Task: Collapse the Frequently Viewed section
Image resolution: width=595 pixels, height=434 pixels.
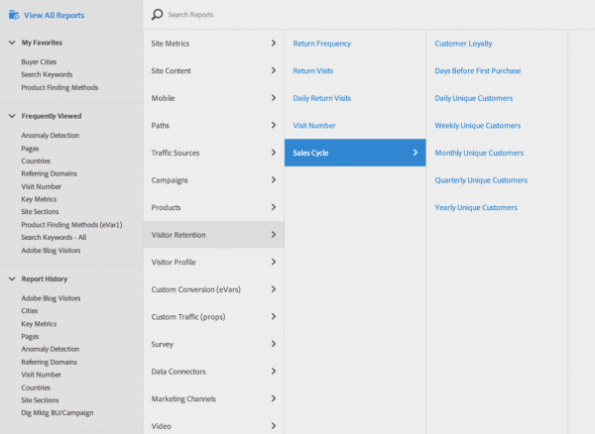Action: pos(12,116)
